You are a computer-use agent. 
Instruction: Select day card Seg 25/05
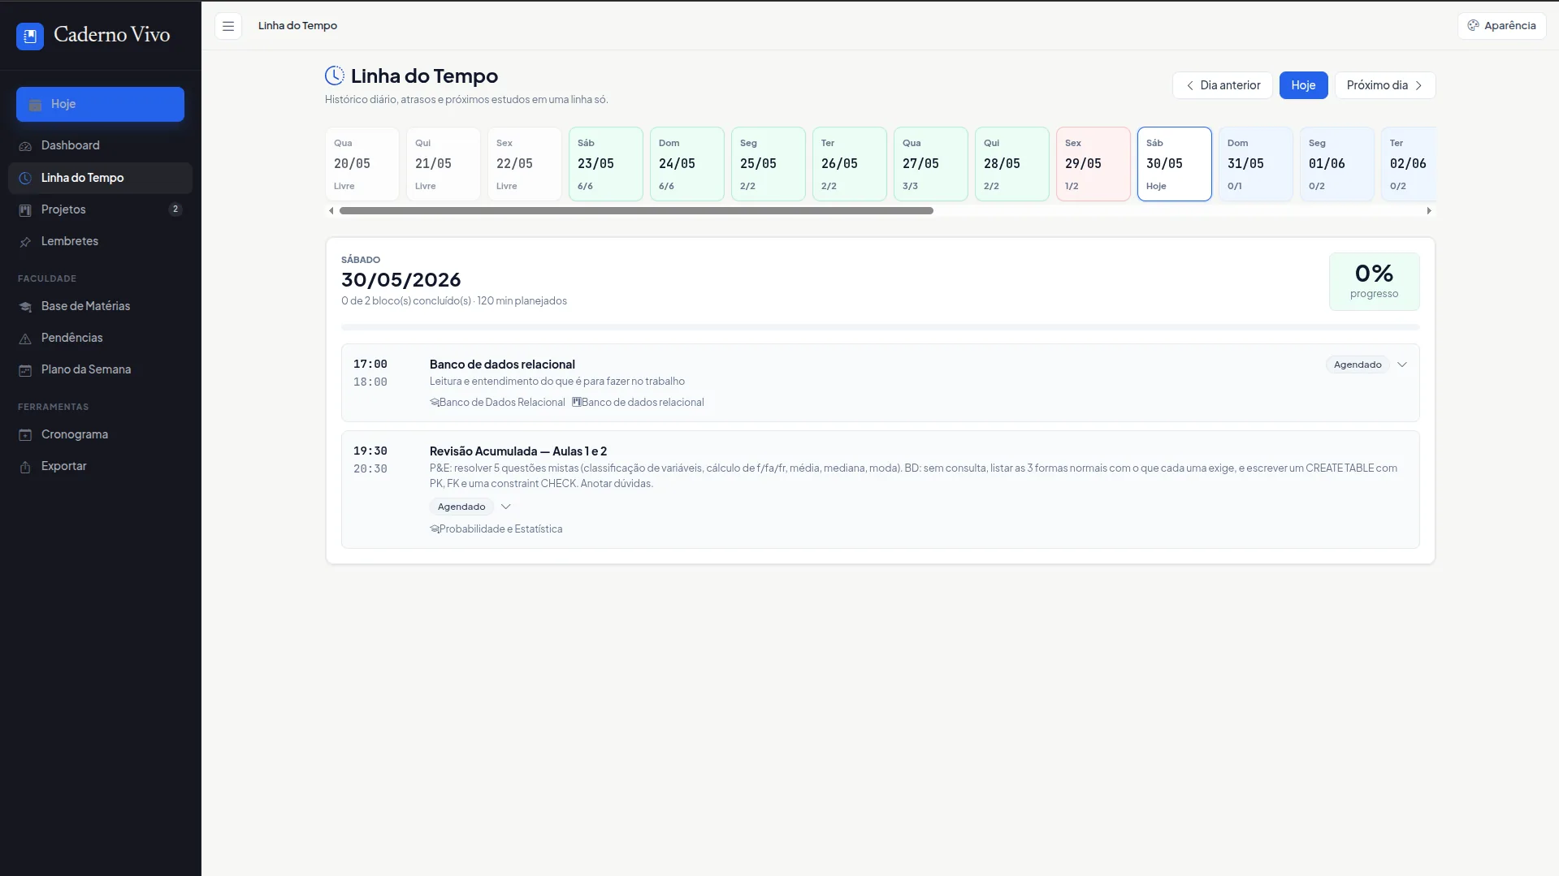(x=769, y=164)
